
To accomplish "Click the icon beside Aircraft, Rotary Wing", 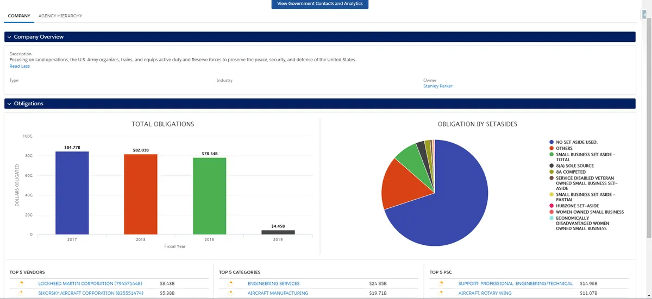I will [x=441, y=293].
